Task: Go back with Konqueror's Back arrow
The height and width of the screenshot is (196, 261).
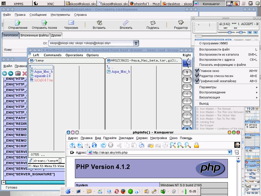Action: click(x=80, y=145)
